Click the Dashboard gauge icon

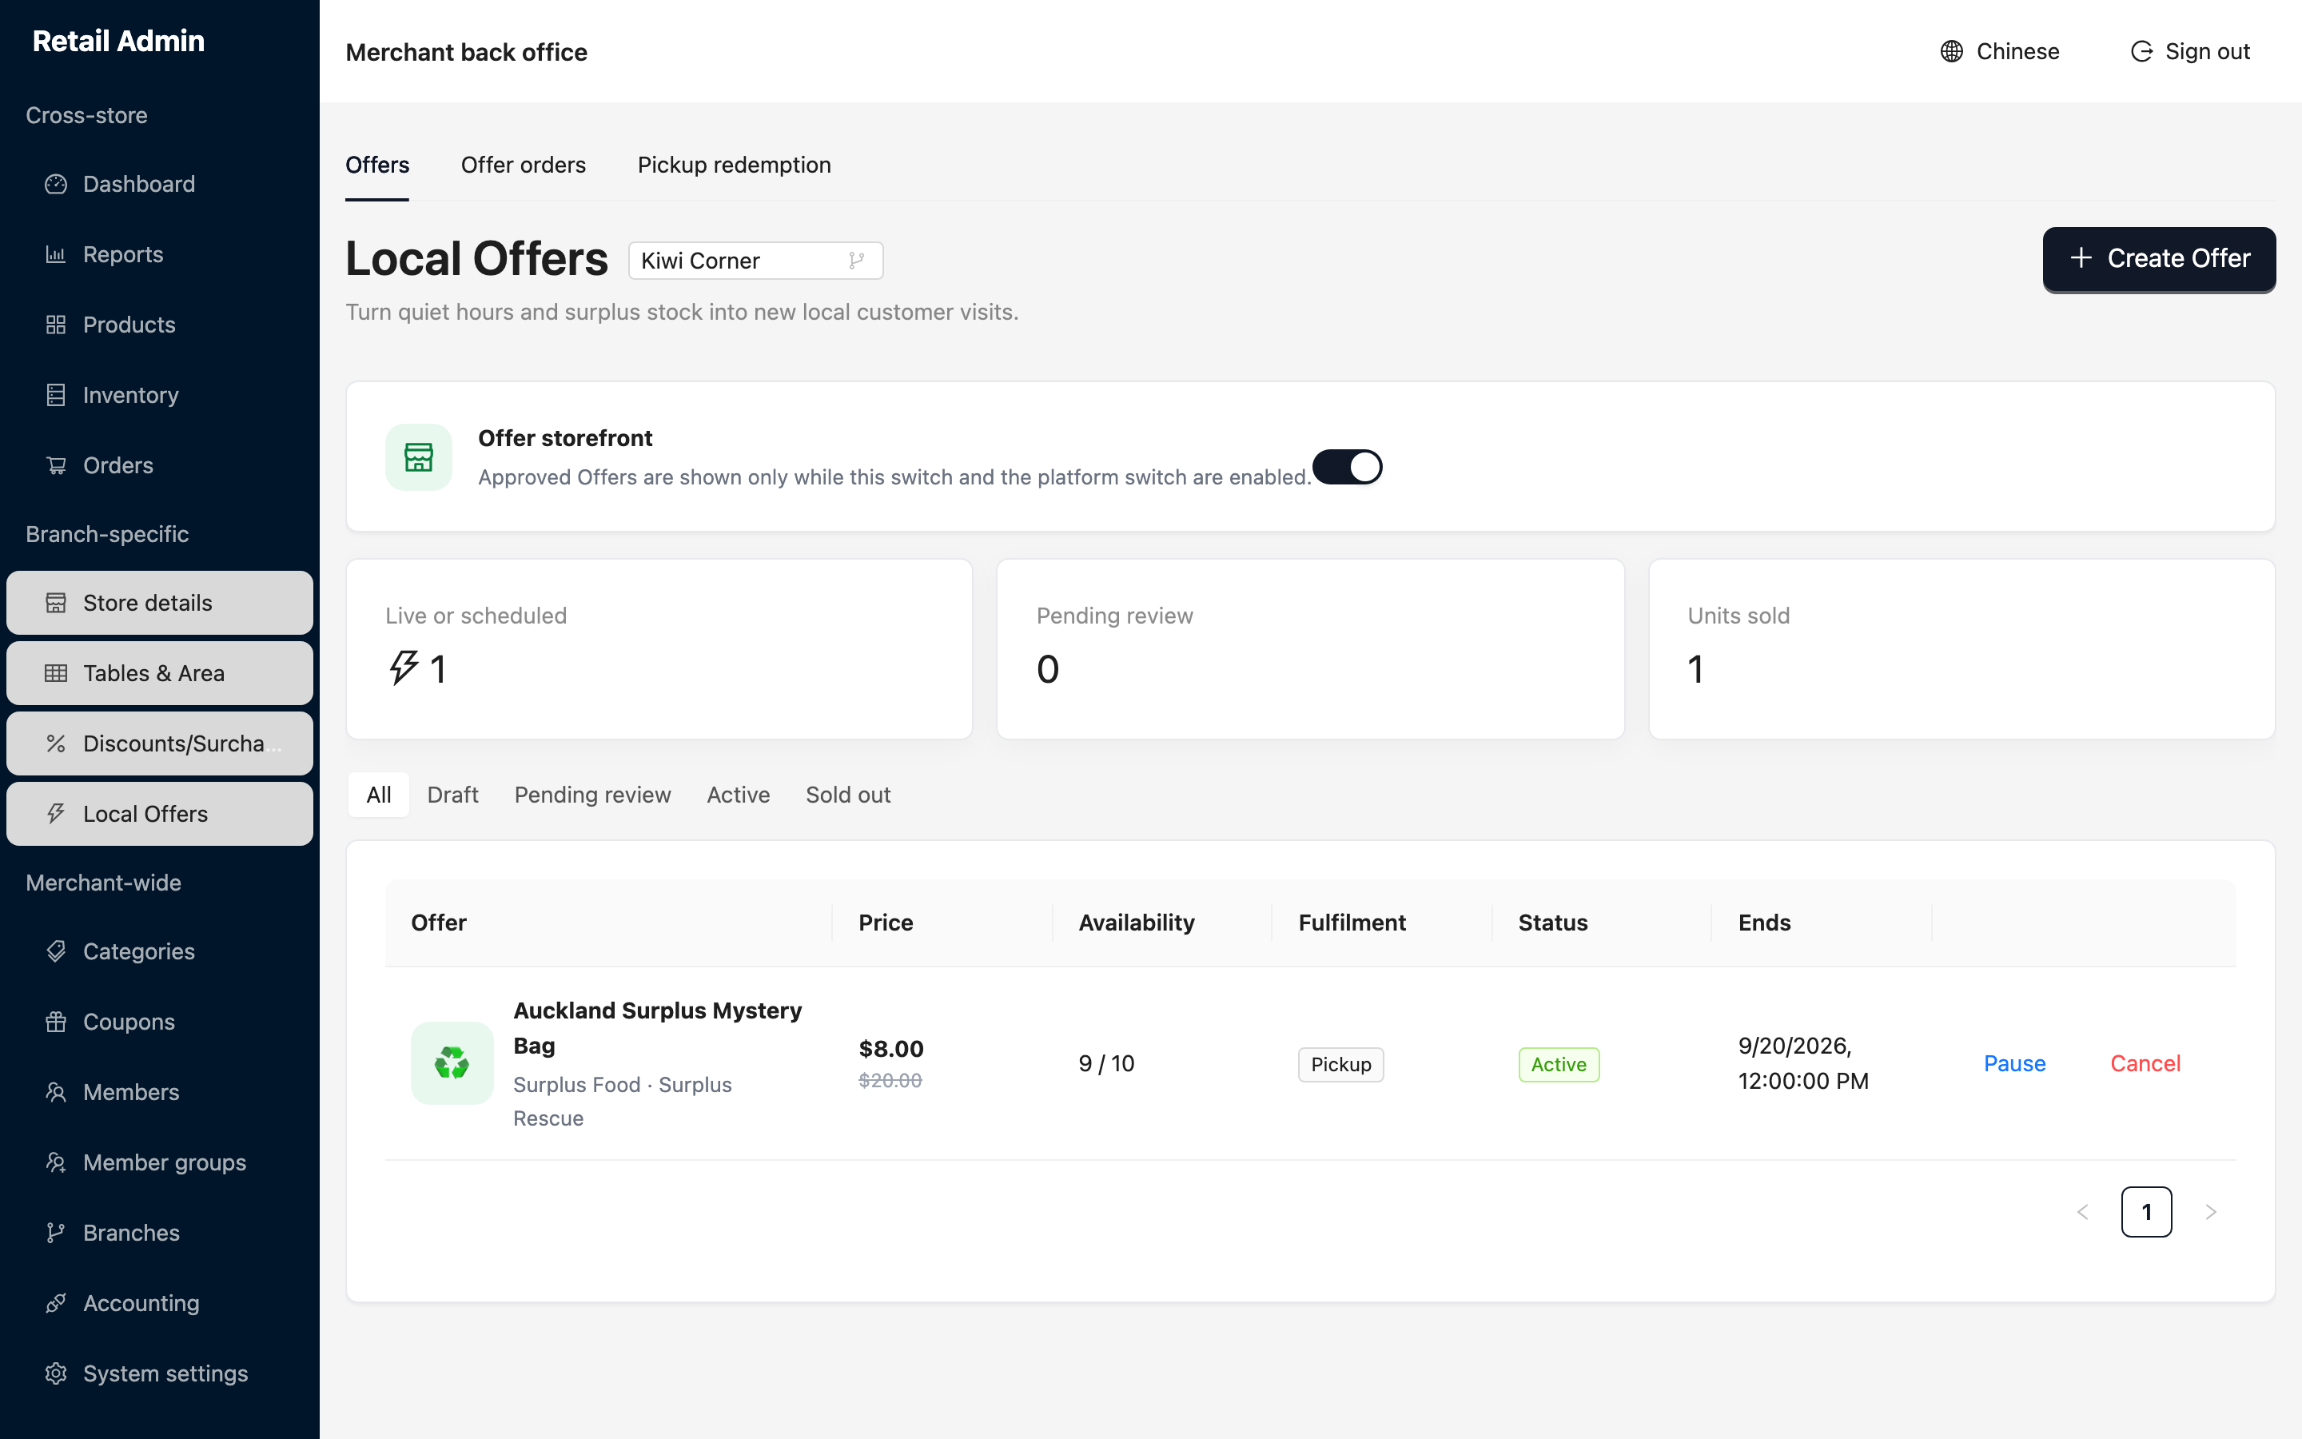point(56,184)
